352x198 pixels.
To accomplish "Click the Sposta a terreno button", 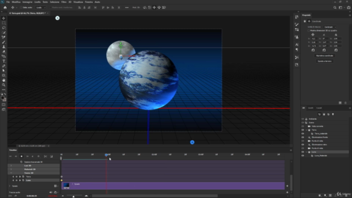I will click(x=324, y=61).
